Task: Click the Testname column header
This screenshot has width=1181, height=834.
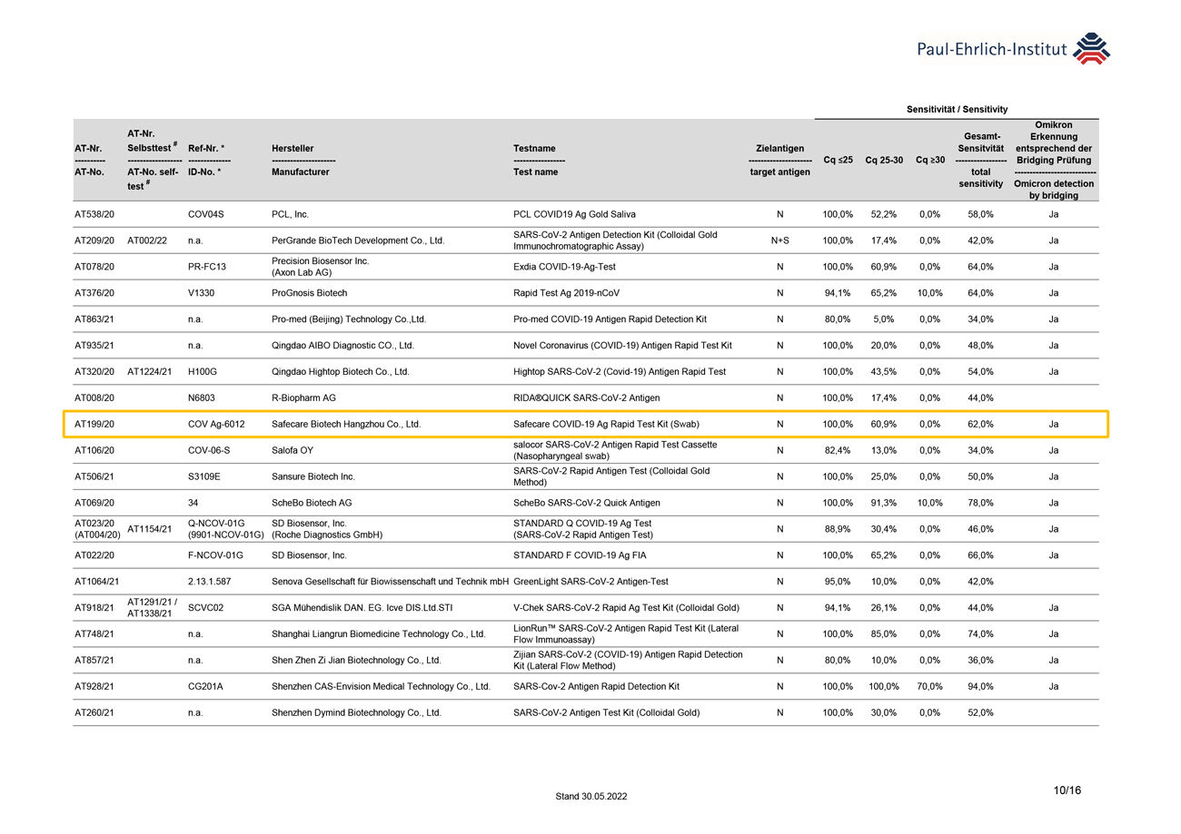Action: [534, 160]
